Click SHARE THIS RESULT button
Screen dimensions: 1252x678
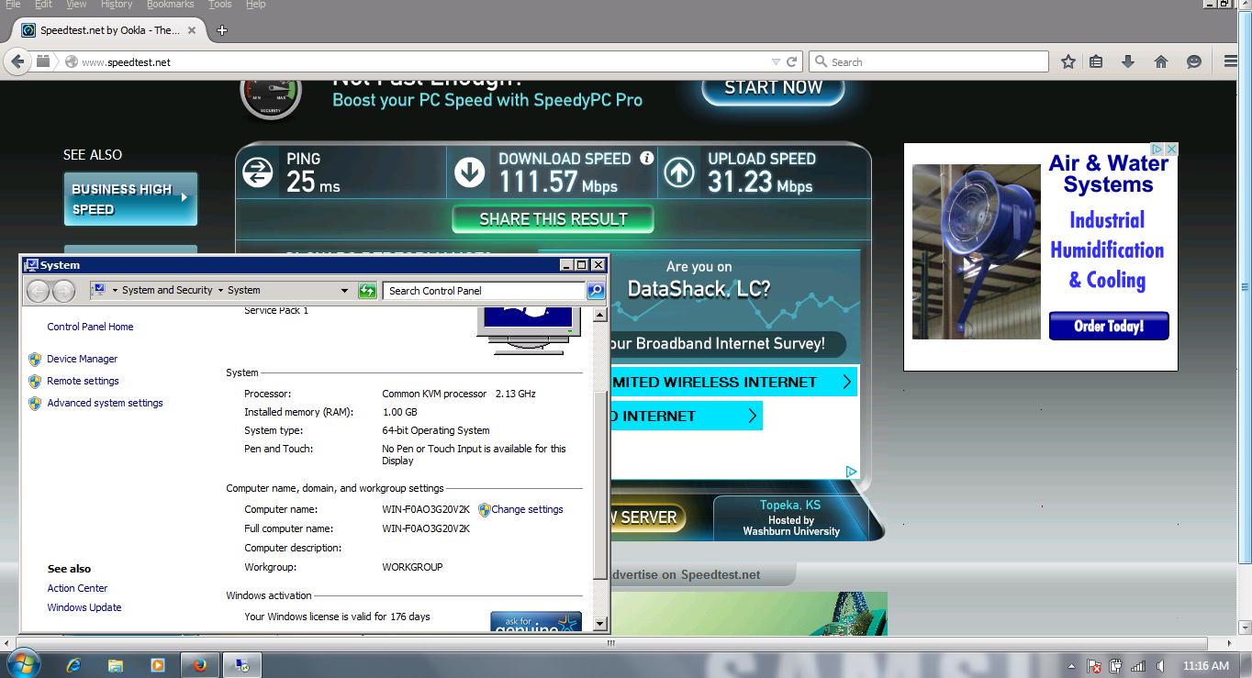point(553,219)
